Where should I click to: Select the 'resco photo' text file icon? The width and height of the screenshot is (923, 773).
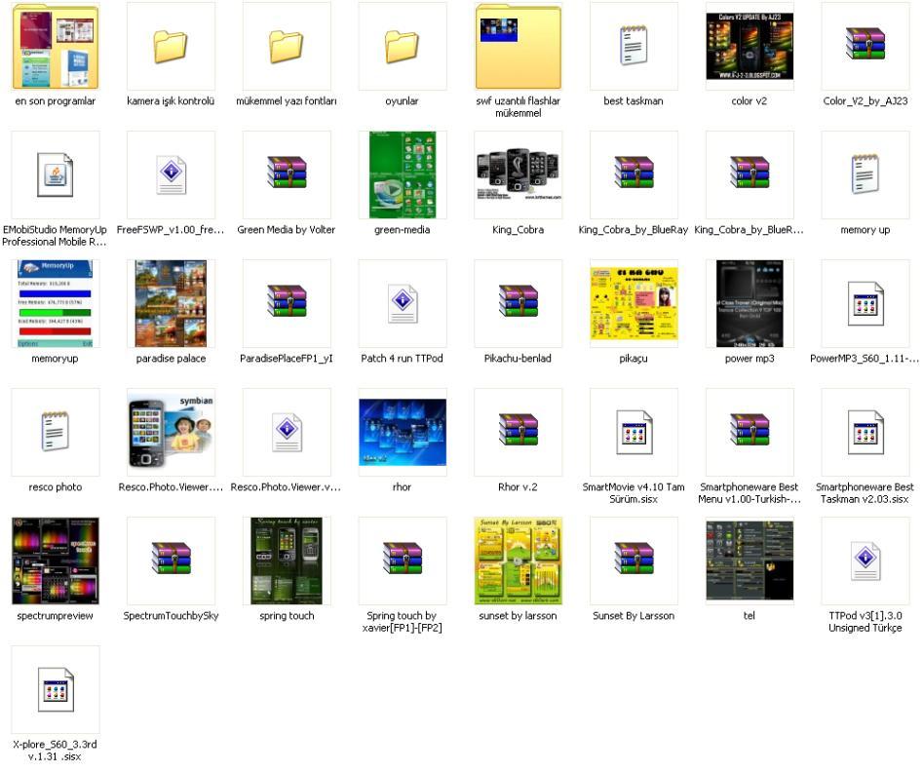coord(56,432)
